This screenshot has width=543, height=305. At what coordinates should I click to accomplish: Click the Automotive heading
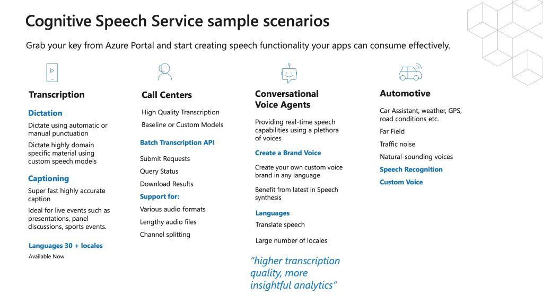[x=405, y=93]
